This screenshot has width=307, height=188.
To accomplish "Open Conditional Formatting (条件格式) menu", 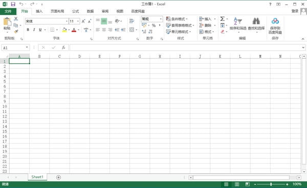I will [177, 19].
